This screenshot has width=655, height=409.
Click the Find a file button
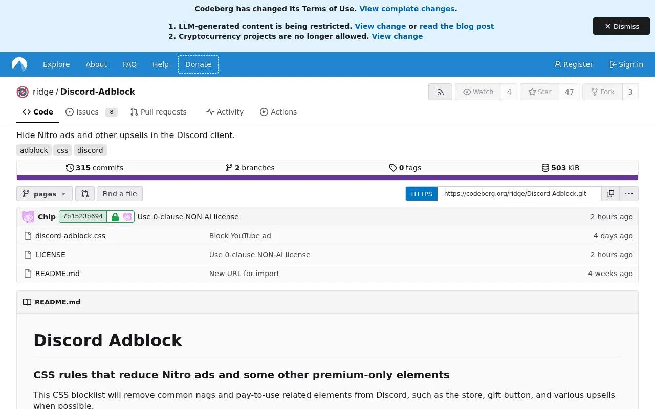tap(120, 194)
